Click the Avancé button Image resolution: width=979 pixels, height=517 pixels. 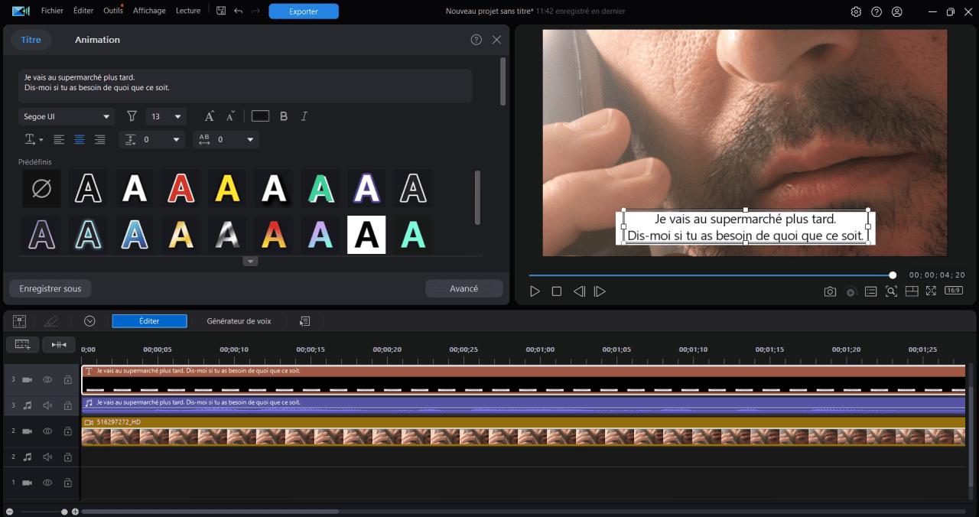(464, 288)
